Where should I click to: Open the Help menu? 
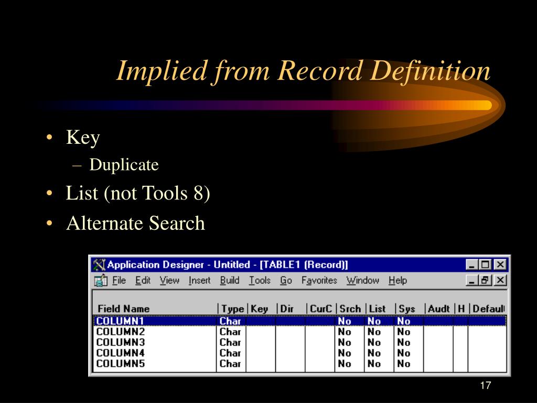[x=398, y=280]
